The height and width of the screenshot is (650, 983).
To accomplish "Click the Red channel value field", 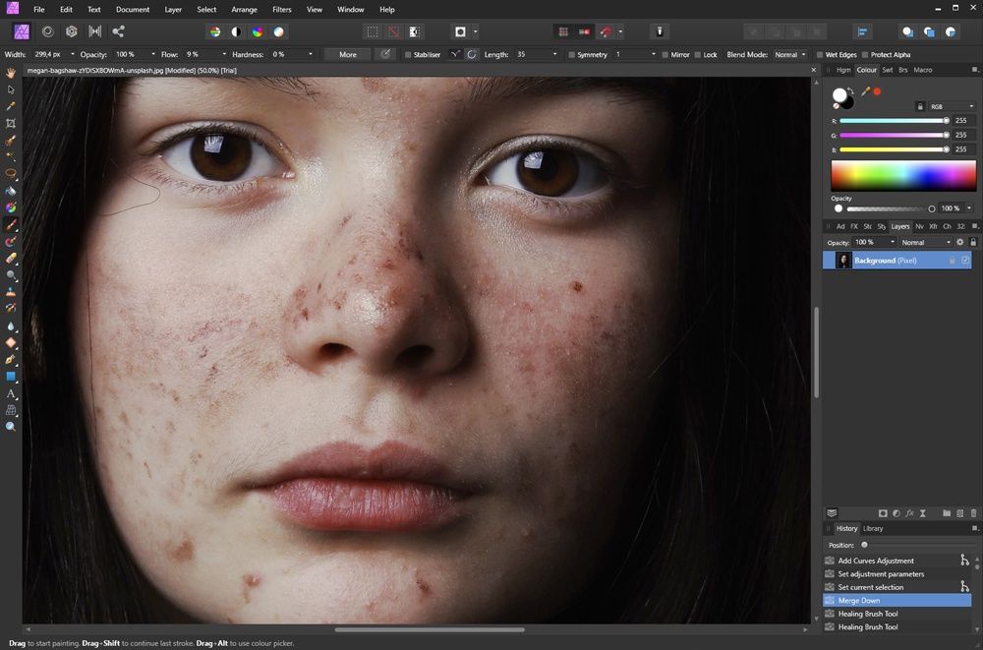I will pos(961,121).
